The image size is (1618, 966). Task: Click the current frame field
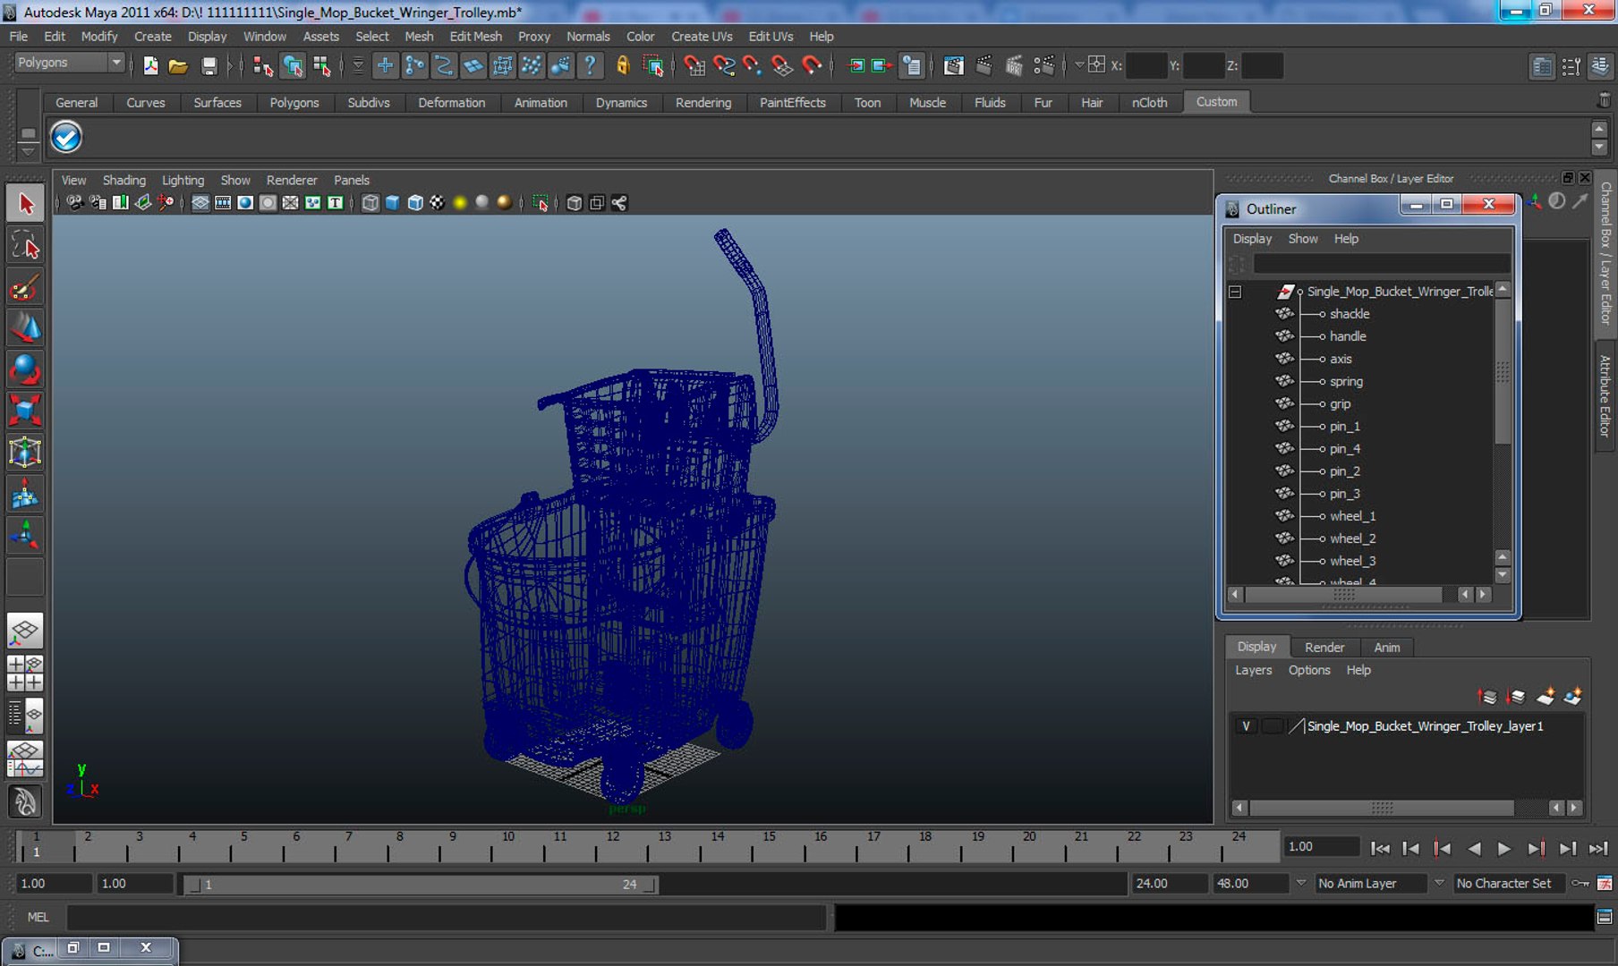(x=1322, y=847)
